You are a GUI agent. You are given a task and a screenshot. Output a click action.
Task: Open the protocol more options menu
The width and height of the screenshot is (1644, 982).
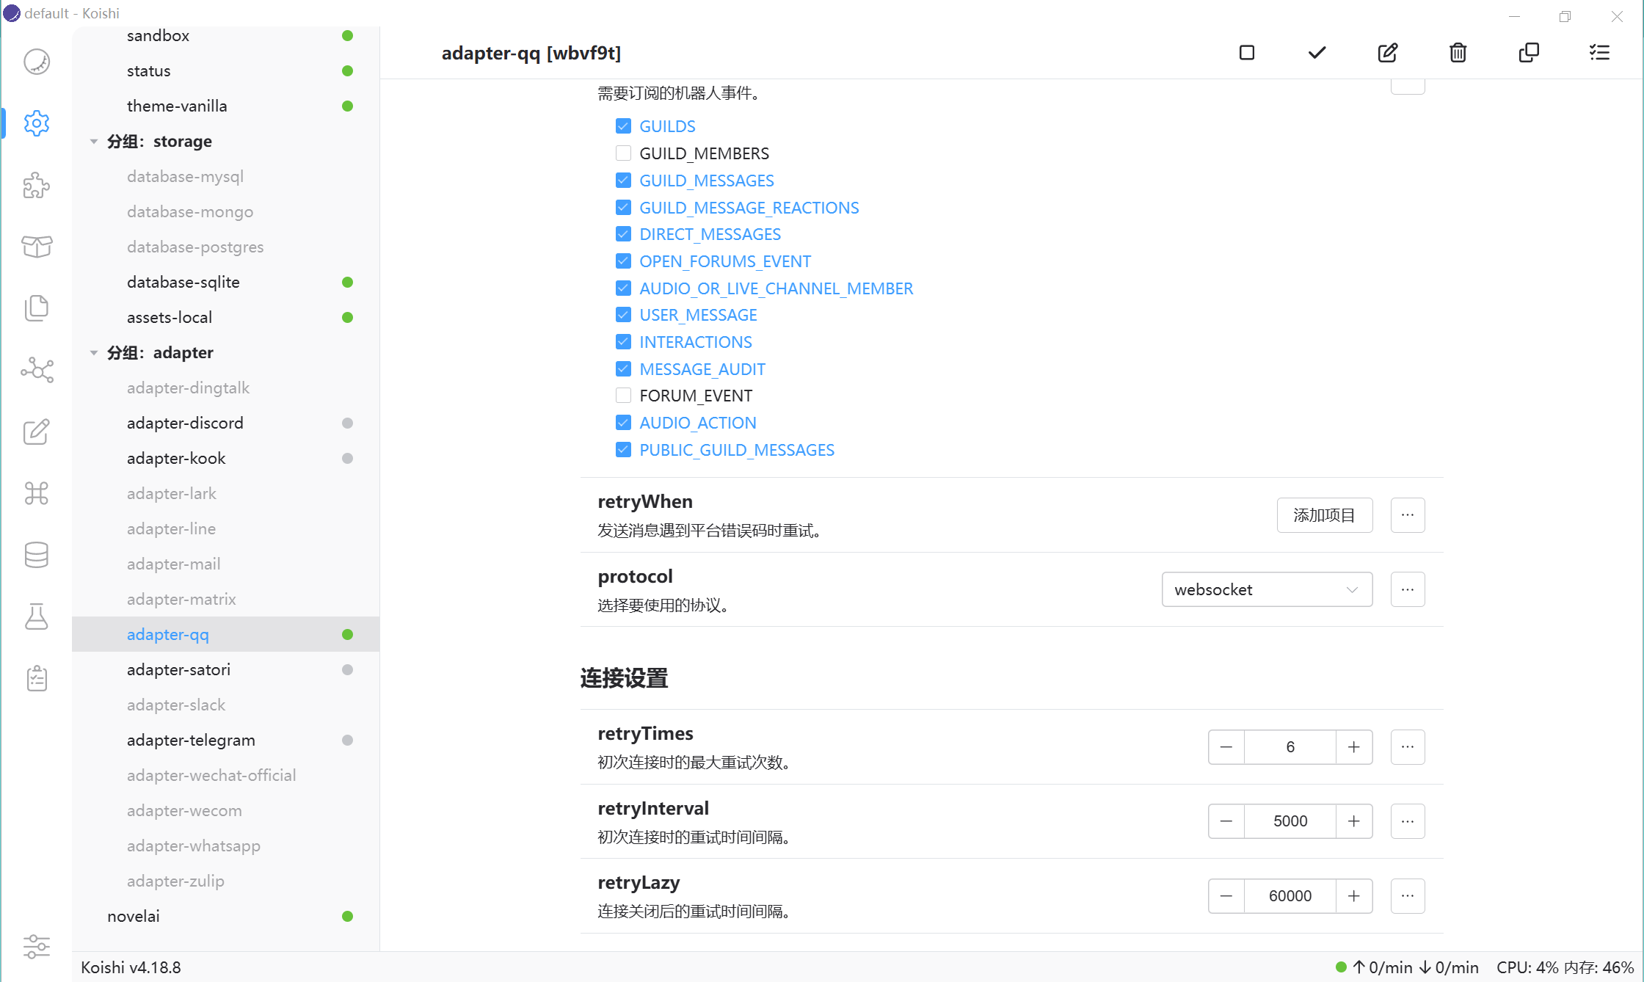[x=1408, y=590]
